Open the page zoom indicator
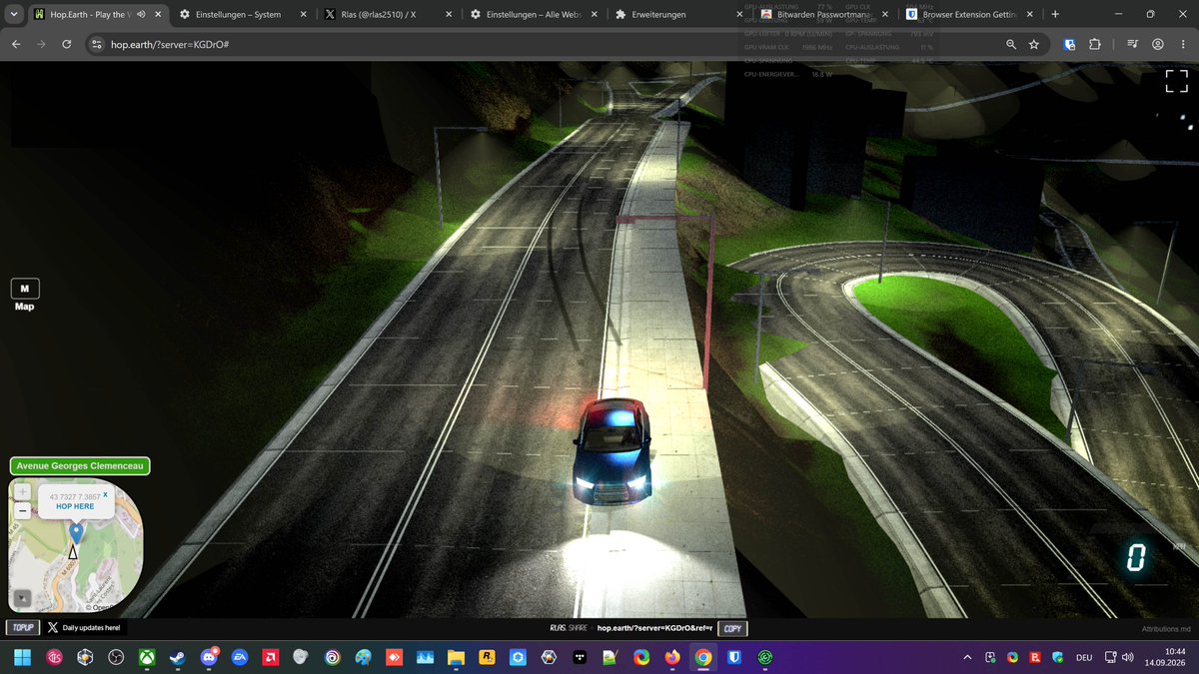Viewport: 1199px width, 674px height. (1011, 45)
